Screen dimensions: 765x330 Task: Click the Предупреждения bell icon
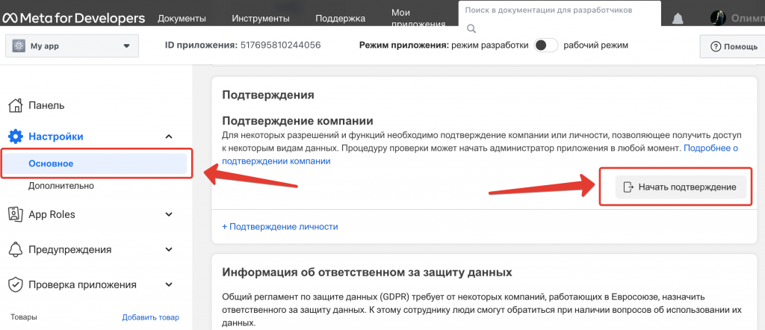coord(16,249)
